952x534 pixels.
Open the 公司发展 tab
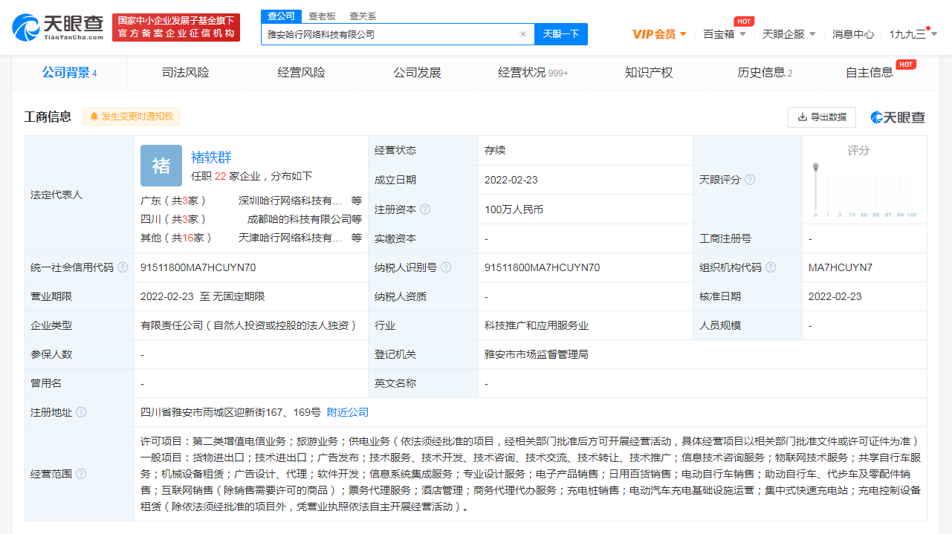[x=418, y=73]
